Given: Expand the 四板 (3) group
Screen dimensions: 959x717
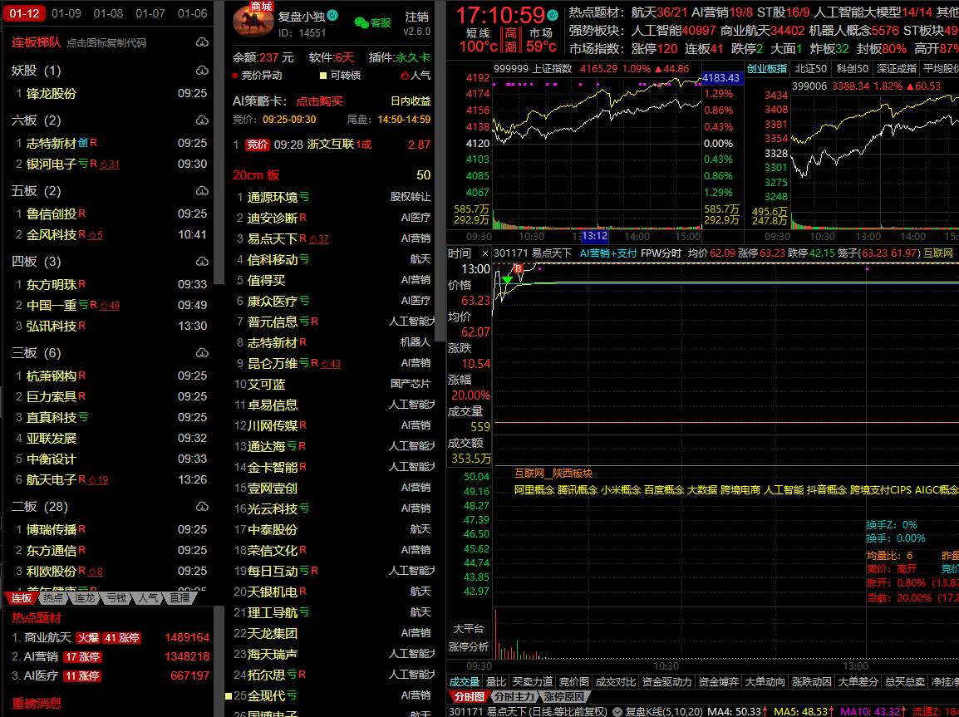Looking at the screenshot, I should coord(37,262).
